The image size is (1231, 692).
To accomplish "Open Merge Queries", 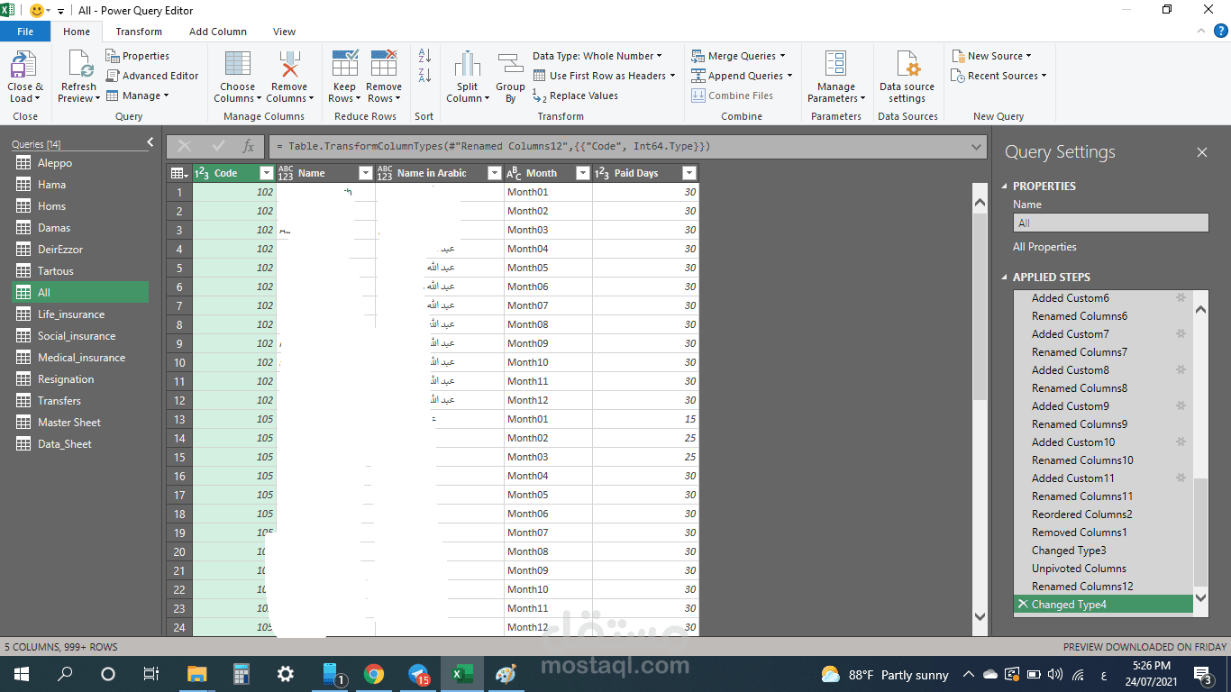I will 740,55.
